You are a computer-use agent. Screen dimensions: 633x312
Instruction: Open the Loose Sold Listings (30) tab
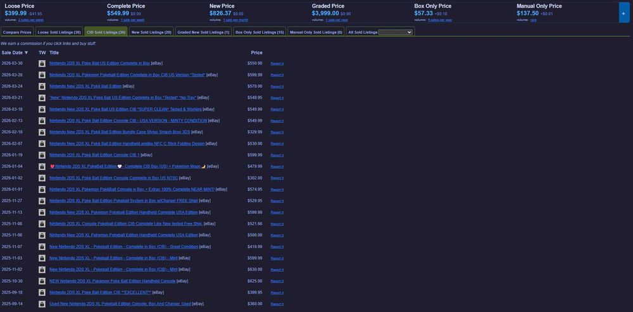60,32
